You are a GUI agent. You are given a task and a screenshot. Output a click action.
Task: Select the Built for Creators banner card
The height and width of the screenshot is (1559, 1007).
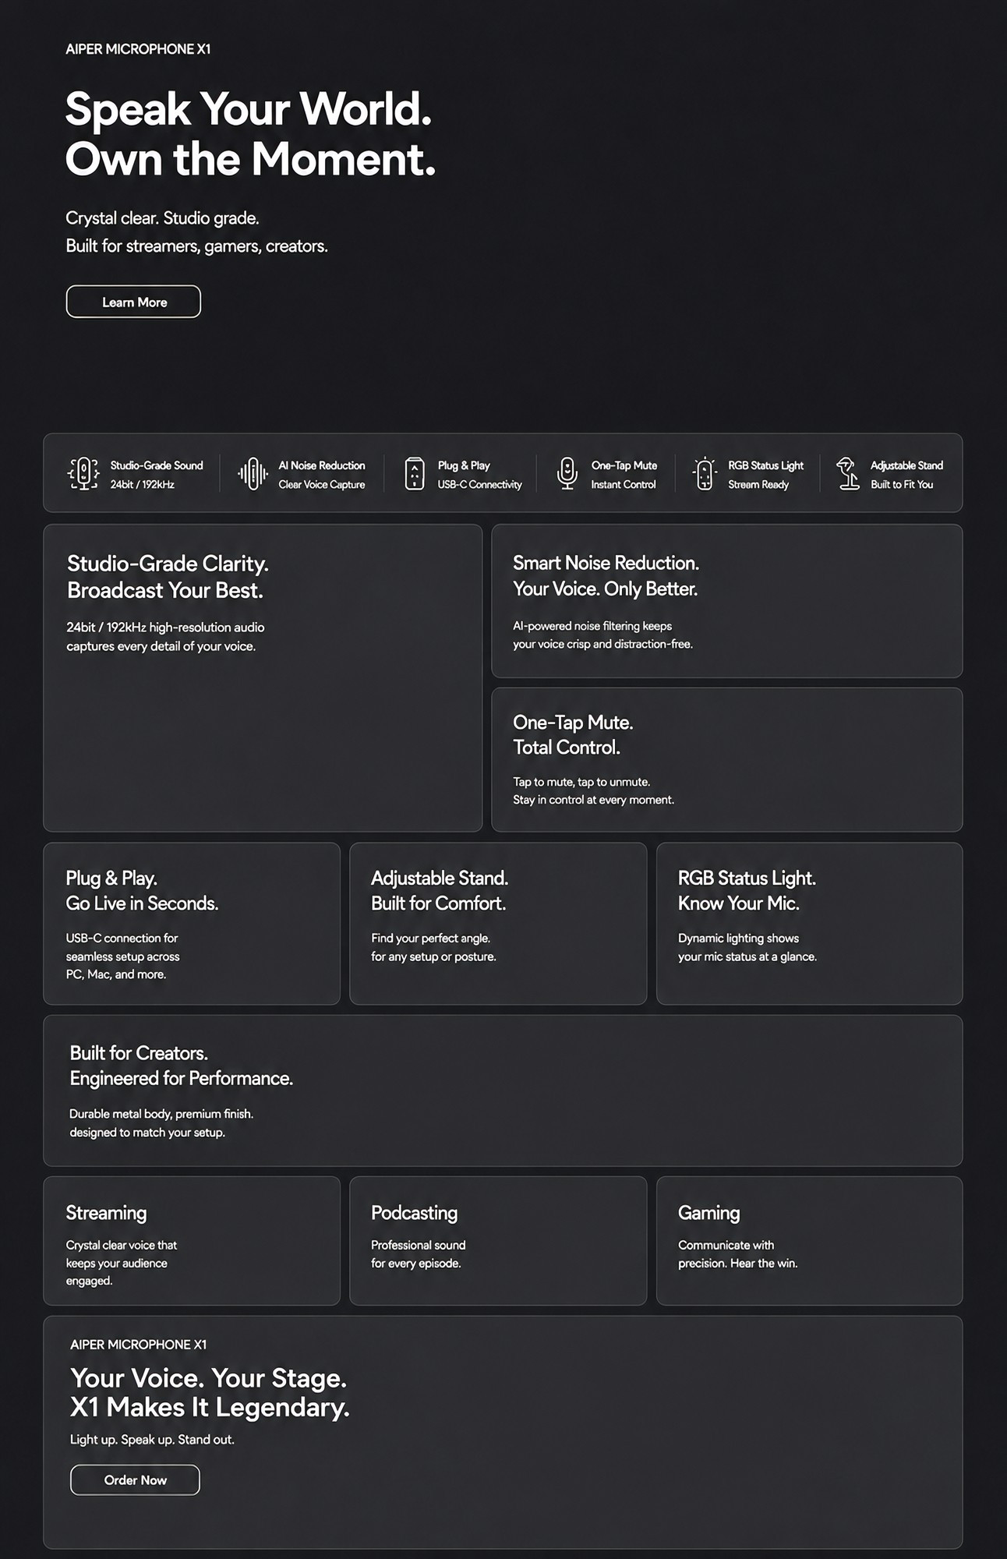point(503,1091)
